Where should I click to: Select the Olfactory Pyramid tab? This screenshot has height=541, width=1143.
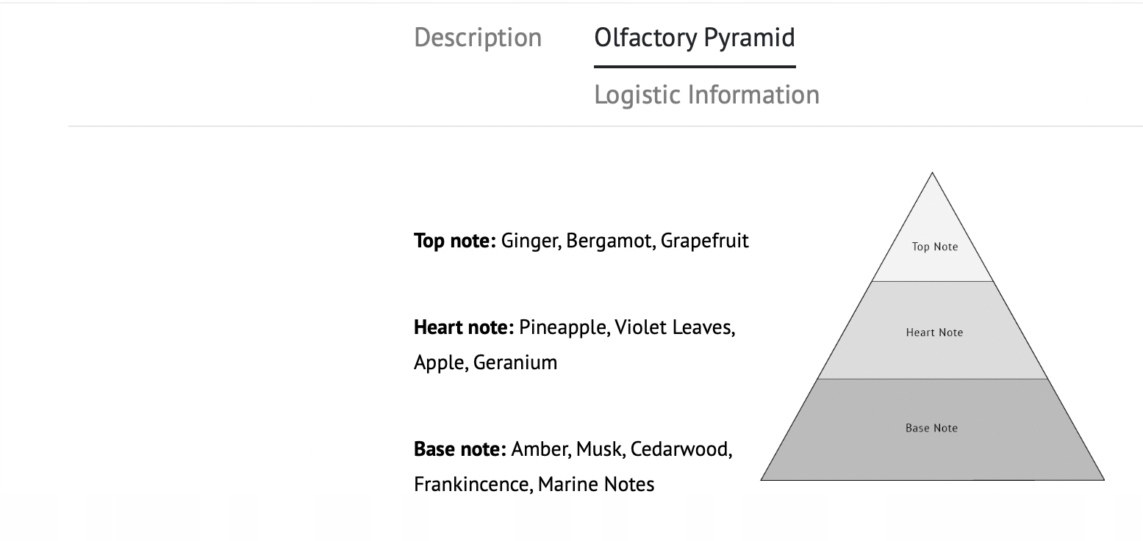pos(694,37)
